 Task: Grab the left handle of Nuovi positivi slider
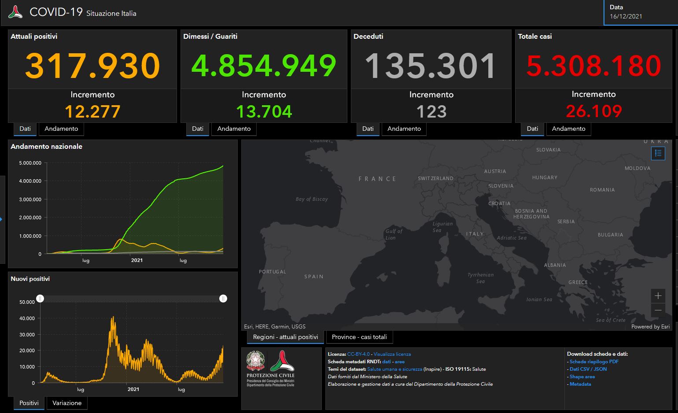(x=40, y=299)
